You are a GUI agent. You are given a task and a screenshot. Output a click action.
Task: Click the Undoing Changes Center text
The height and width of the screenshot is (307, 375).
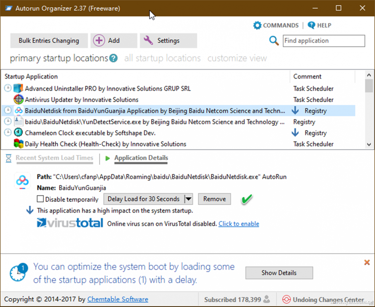tap(328, 299)
